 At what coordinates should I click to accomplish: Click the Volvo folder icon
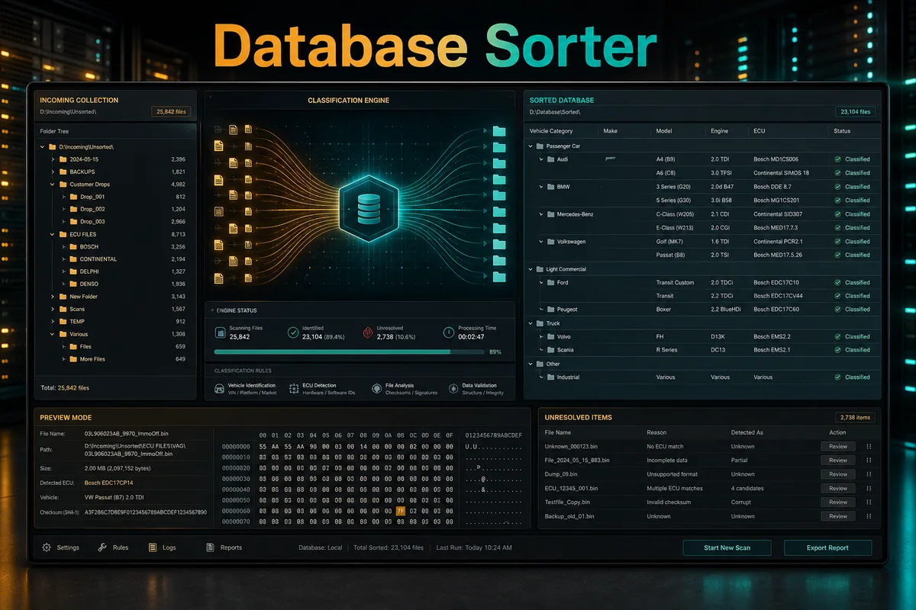pos(550,336)
